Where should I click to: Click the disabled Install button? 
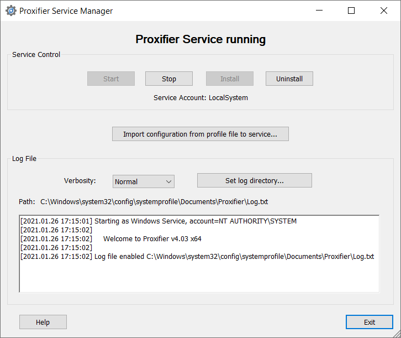(x=230, y=79)
